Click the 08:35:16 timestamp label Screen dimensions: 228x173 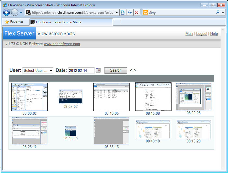coord(112,147)
